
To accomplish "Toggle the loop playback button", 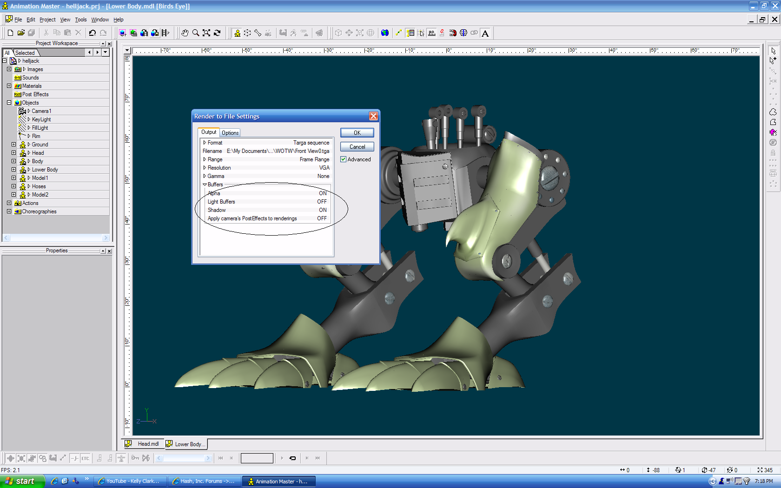I will 293,458.
